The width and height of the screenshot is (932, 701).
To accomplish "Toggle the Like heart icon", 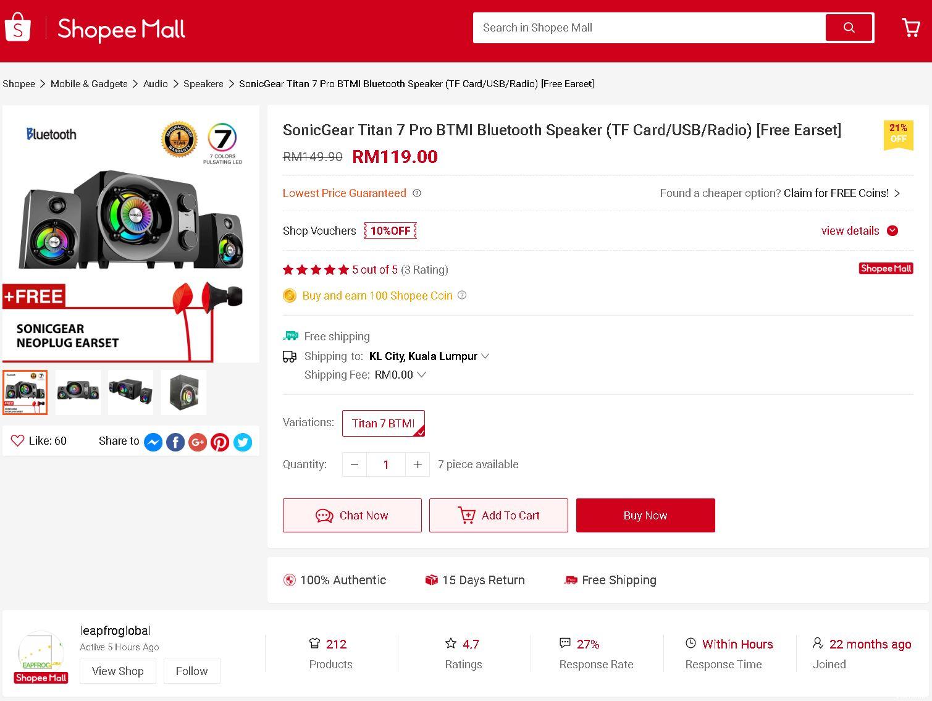I will pyautogui.click(x=17, y=441).
